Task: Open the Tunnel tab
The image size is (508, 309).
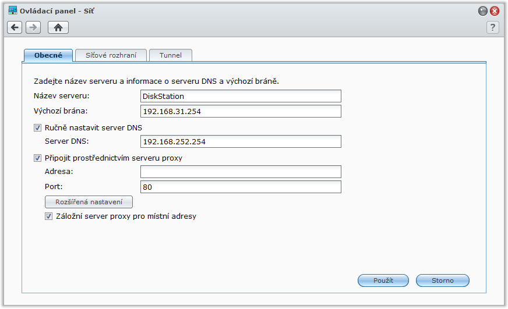Action: [x=171, y=55]
